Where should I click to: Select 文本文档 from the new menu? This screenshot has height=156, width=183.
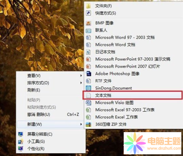133,95
